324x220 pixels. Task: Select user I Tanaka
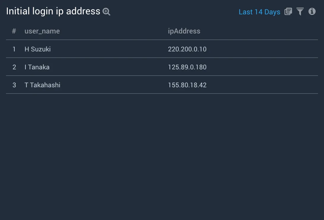(x=37, y=67)
